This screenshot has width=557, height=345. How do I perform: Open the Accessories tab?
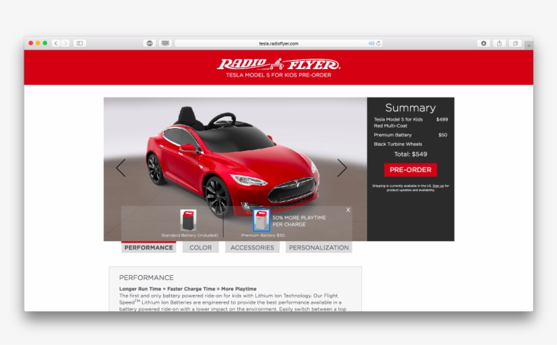click(x=252, y=247)
